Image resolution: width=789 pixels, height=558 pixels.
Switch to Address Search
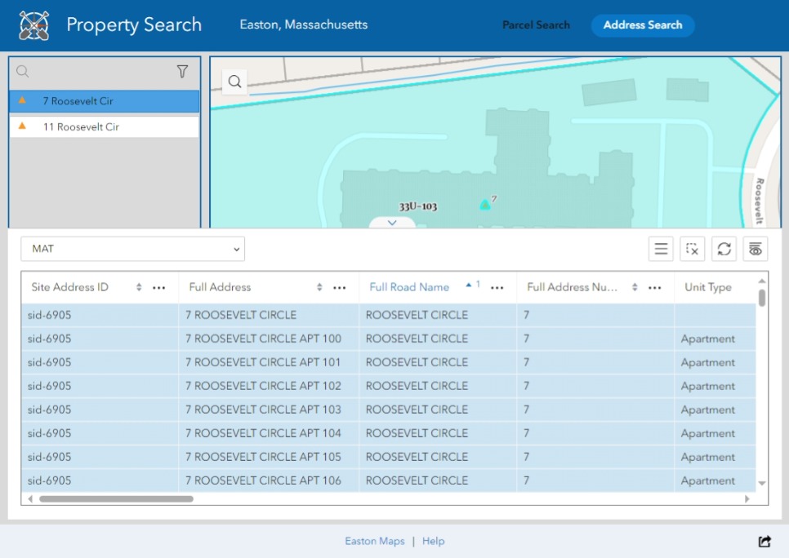point(643,25)
